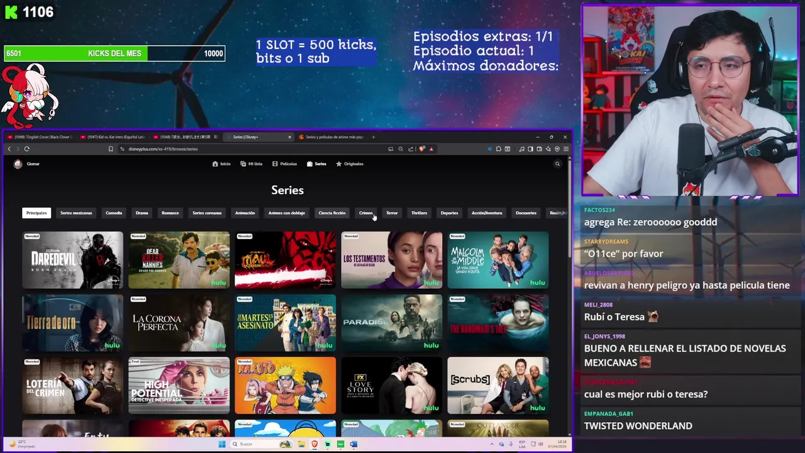Open FX Love Story thumbnail
The image size is (805, 453).
392,386
